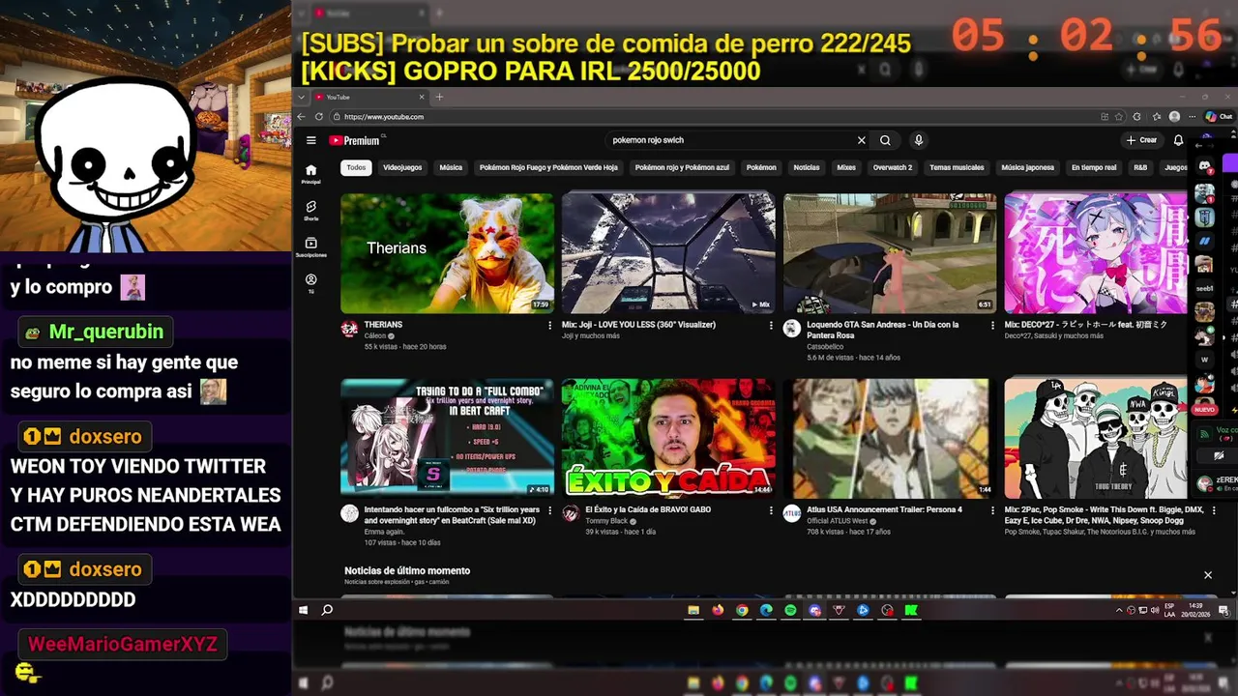Open the browser tab list dropdown arrow
Image resolution: width=1238 pixels, height=696 pixels.
[x=303, y=97]
